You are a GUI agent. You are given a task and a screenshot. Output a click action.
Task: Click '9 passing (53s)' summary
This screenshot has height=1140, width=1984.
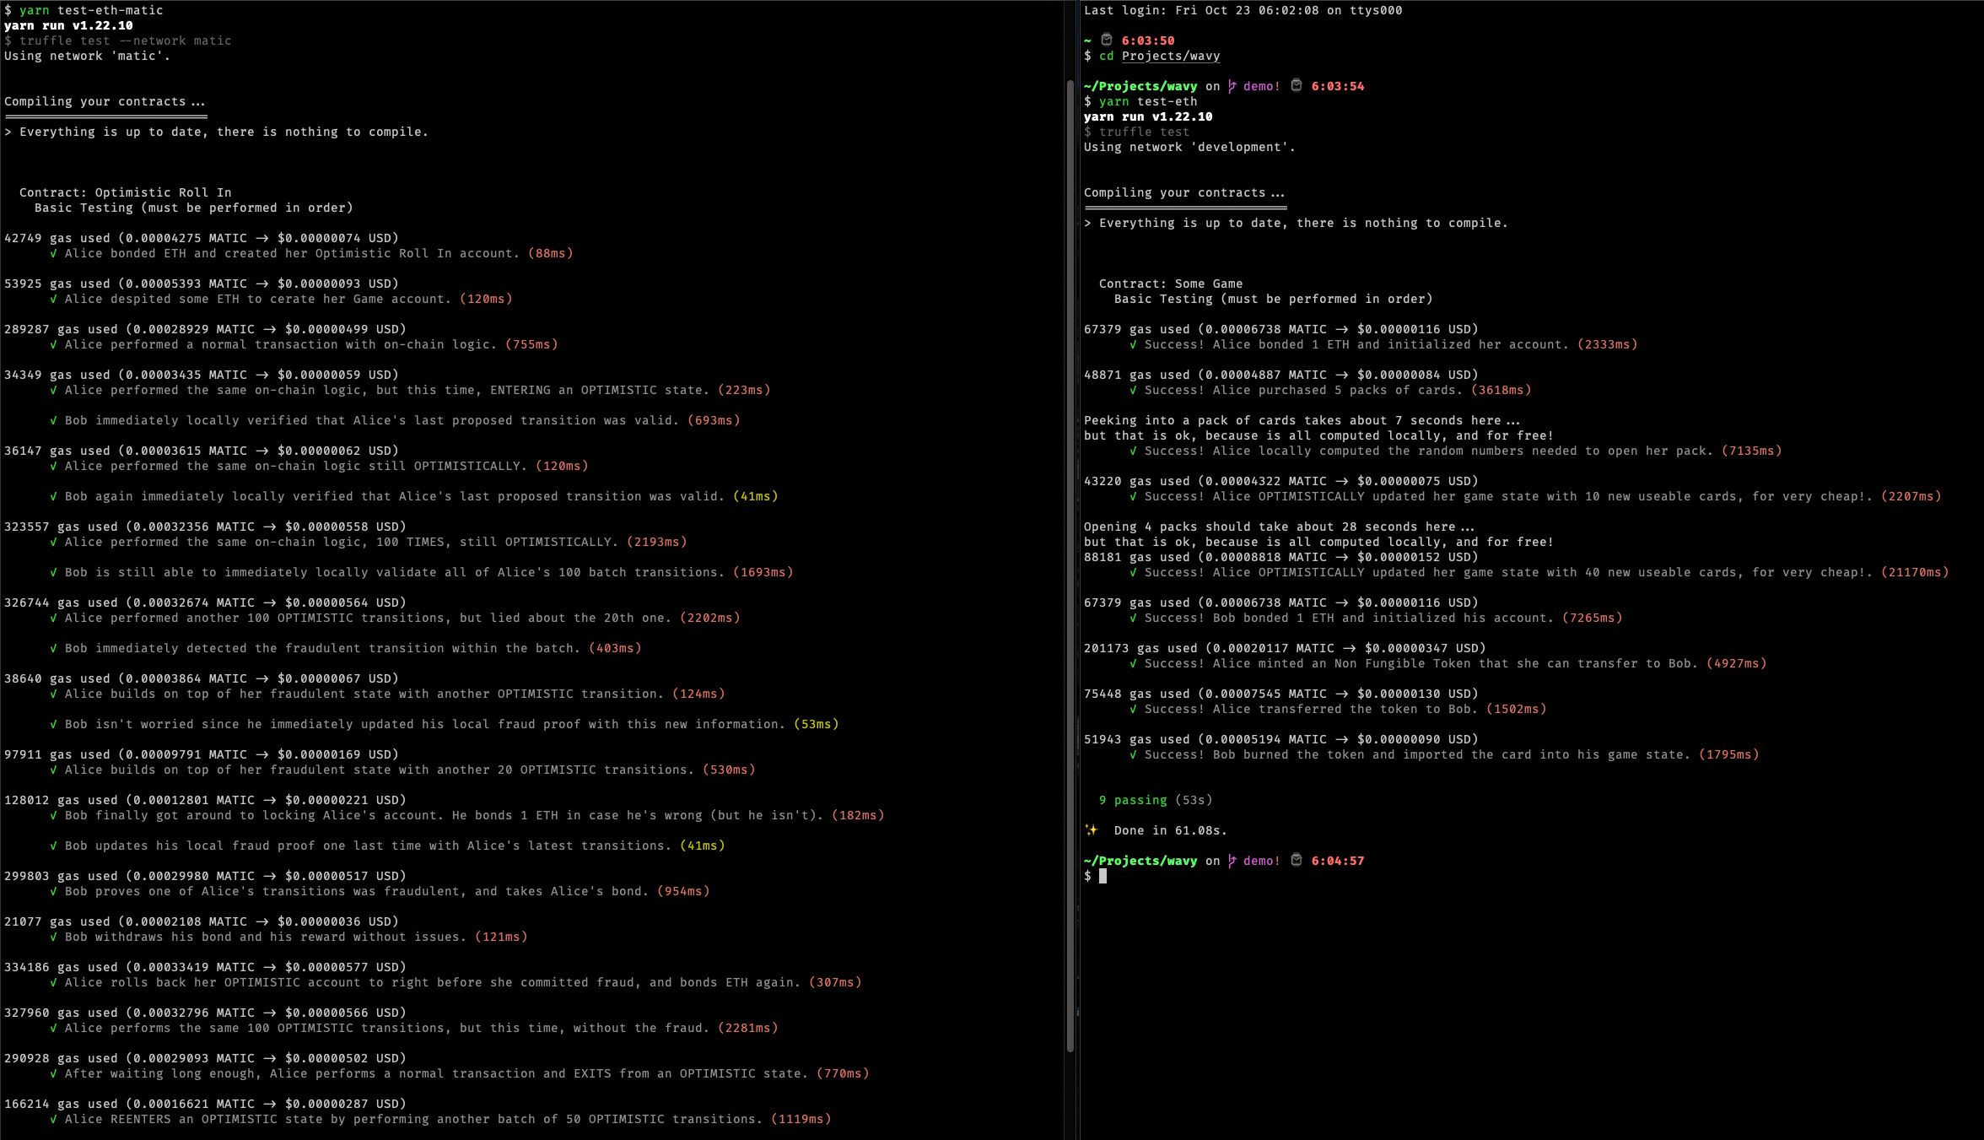[1156, 800]
